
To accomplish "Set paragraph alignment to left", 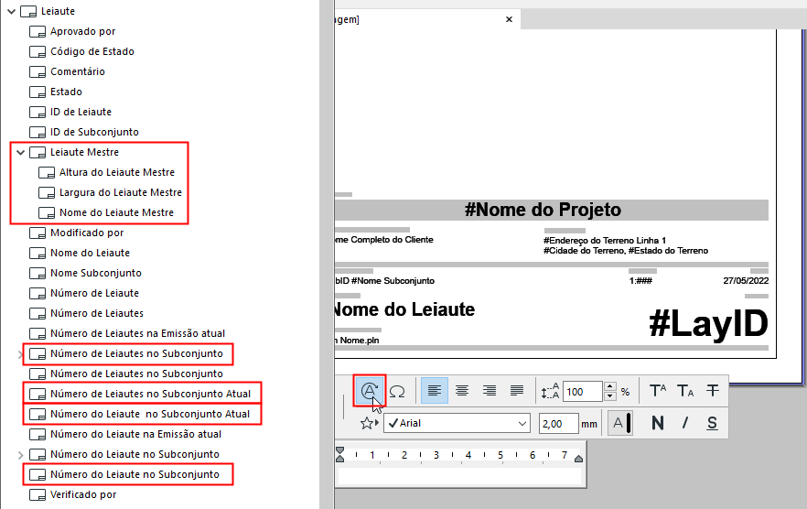I will click(435, 391).
